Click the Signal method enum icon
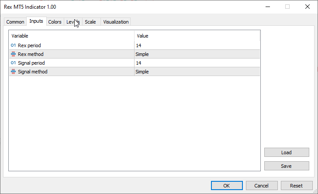The image size is (318, 194). coord(13,72)
